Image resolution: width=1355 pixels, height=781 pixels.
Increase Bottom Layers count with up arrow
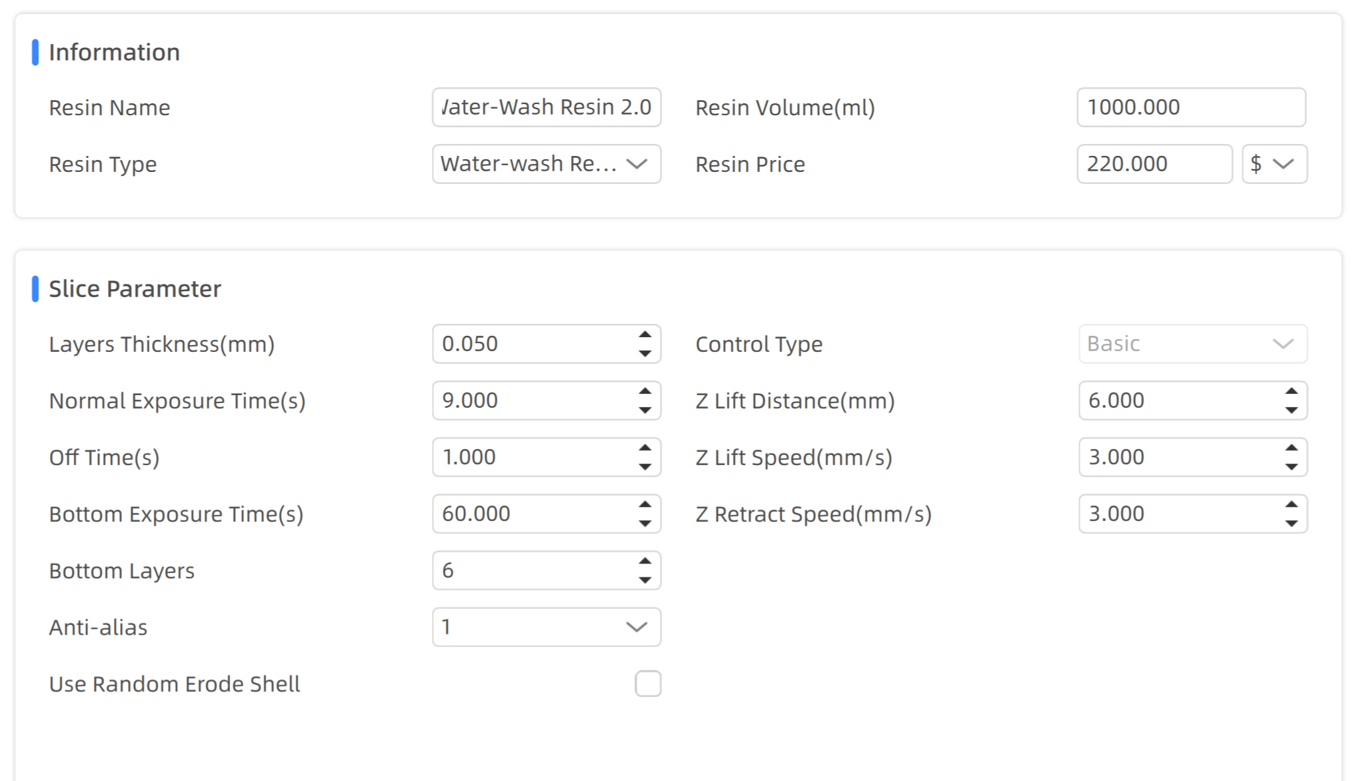645,562
